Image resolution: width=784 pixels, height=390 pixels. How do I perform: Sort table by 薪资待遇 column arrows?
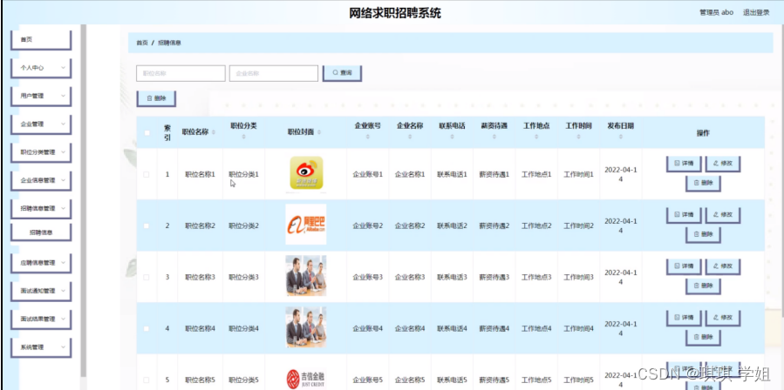pos(494,137)
